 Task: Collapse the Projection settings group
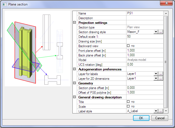click(75, 23)
